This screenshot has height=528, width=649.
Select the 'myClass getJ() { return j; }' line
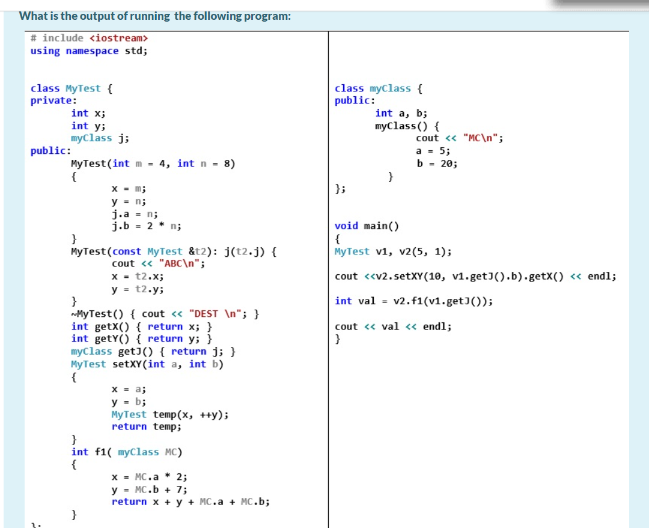pyautogui.click(x=153, y=352)
